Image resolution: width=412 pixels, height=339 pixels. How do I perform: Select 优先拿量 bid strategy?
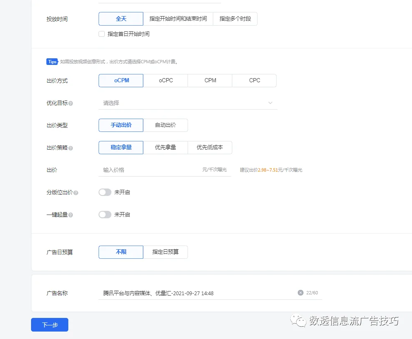pyautogui.click(x=166, y=148)
